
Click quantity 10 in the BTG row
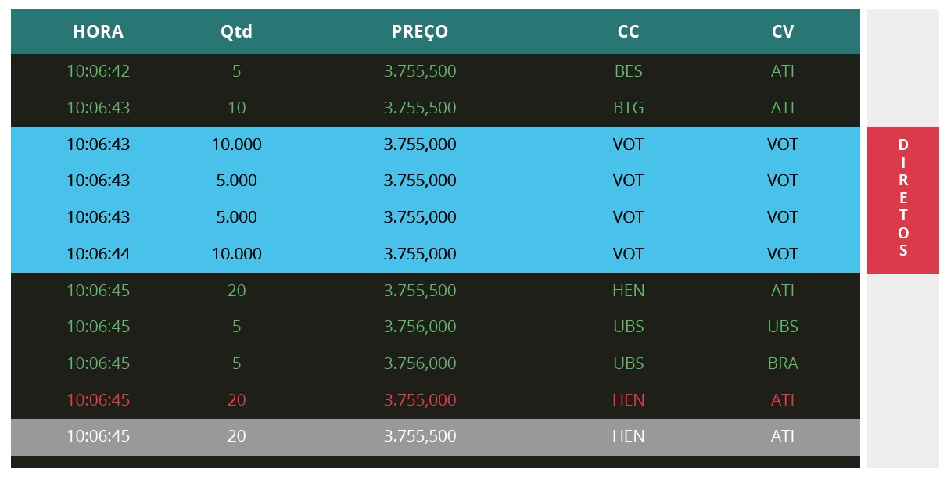click(236, 108)
